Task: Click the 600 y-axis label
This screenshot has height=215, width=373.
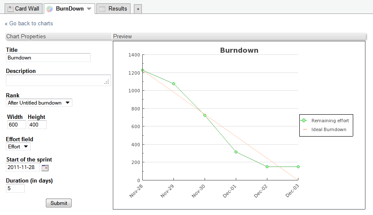Action: pos(136,126)
